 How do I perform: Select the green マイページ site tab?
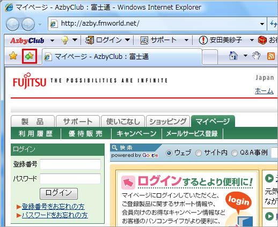click(x=213, y=122)
